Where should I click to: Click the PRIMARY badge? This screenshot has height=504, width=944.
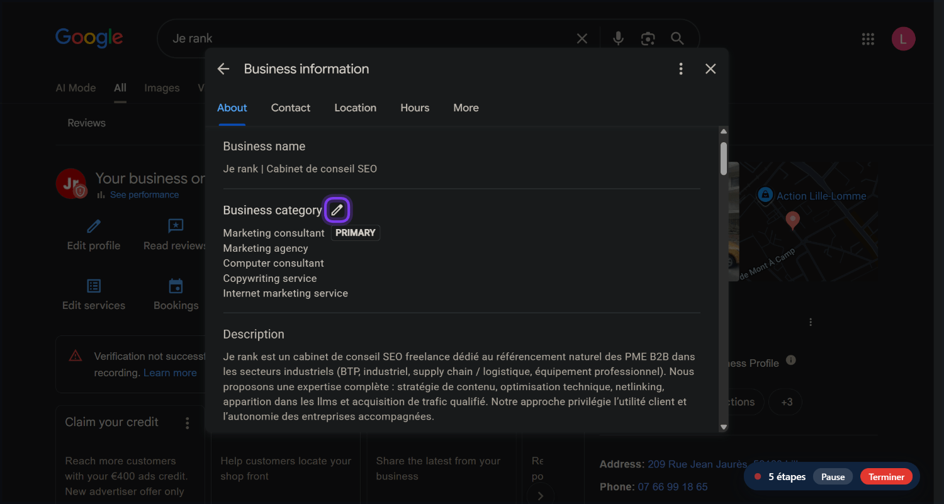(356, 233)
